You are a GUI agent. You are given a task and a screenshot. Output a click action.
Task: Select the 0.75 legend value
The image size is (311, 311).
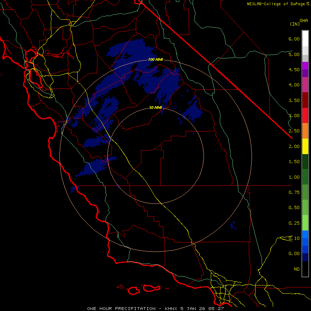(x=294, y=192)
